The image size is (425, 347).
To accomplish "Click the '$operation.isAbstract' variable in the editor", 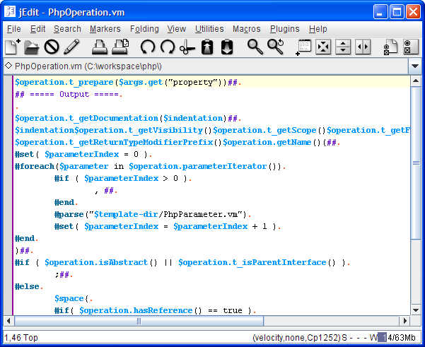I will coord(96,262).
